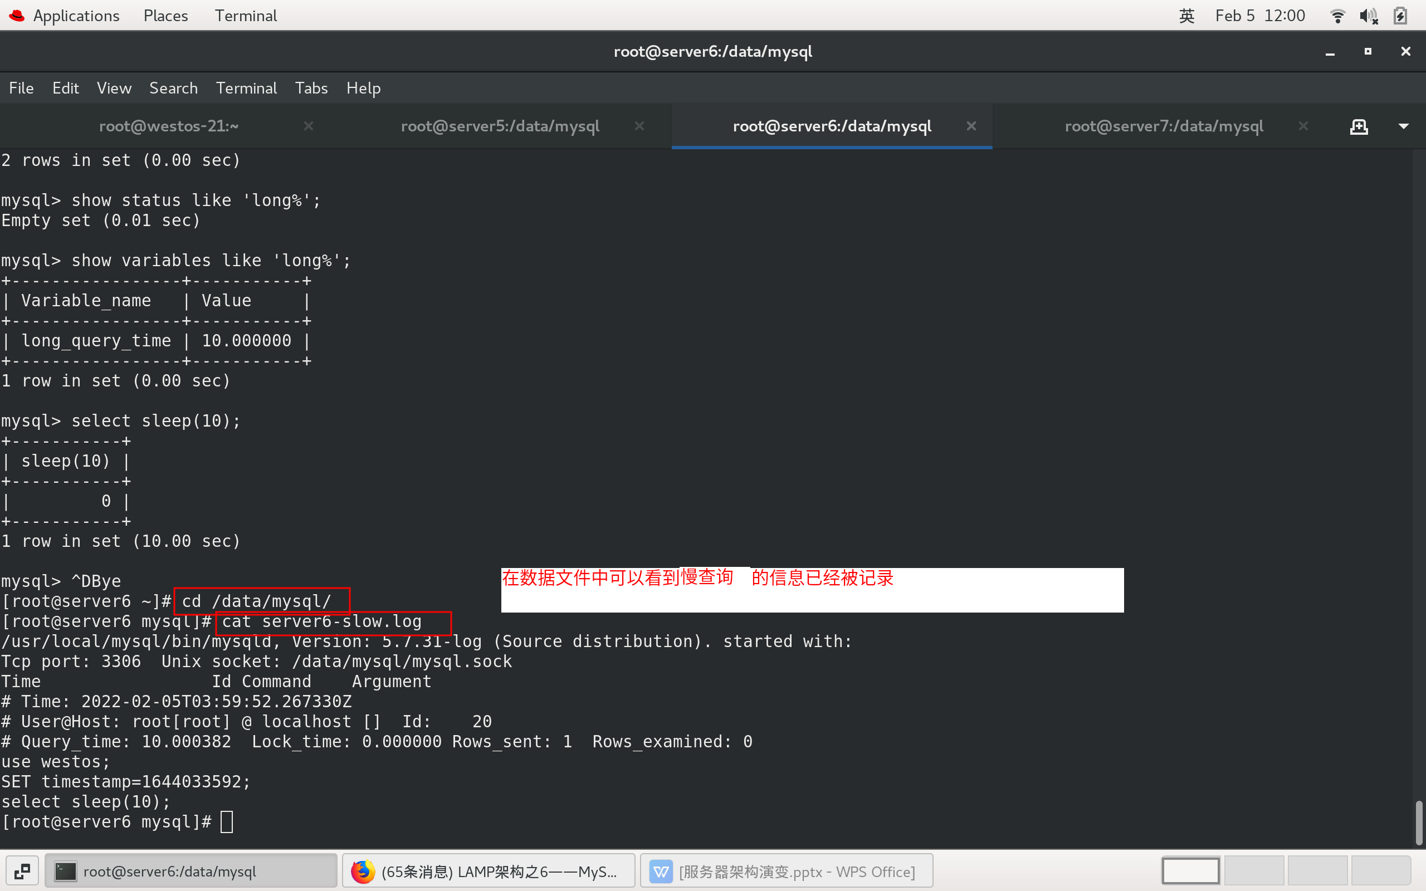This screenshot has width=1426, height=891.
Task: Click the input method indicator 英
Action: (1186, 16)
